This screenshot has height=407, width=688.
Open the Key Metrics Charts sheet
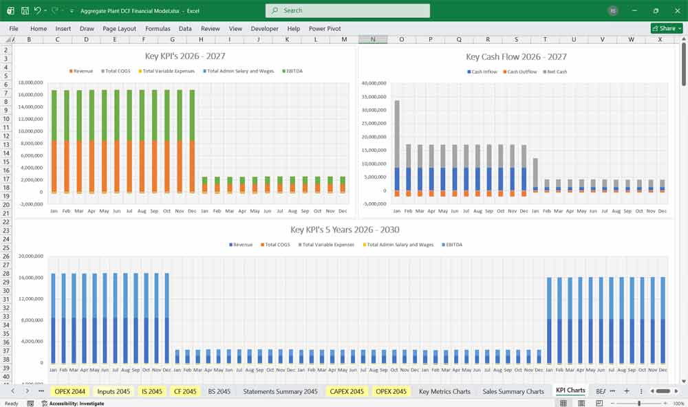click(444, 391)
